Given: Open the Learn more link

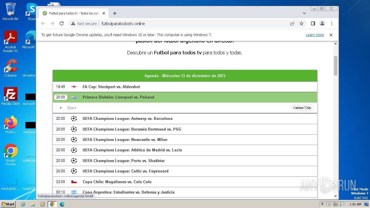Looking at the screenshot, I should (x=315, y=35).
